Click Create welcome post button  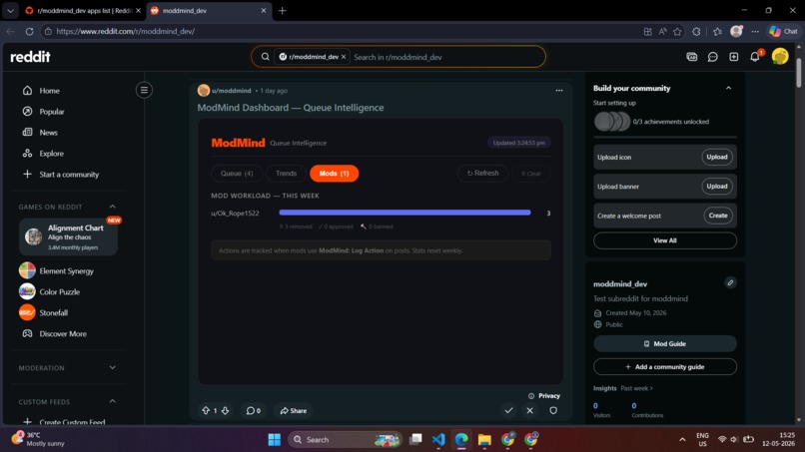(718, 216)
